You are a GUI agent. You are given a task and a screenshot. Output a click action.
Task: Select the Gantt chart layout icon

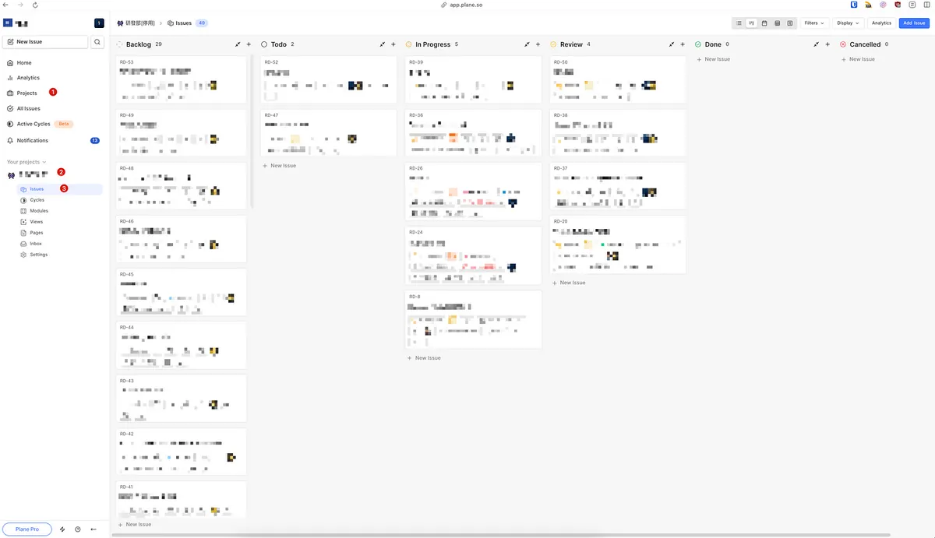point(790,23)
